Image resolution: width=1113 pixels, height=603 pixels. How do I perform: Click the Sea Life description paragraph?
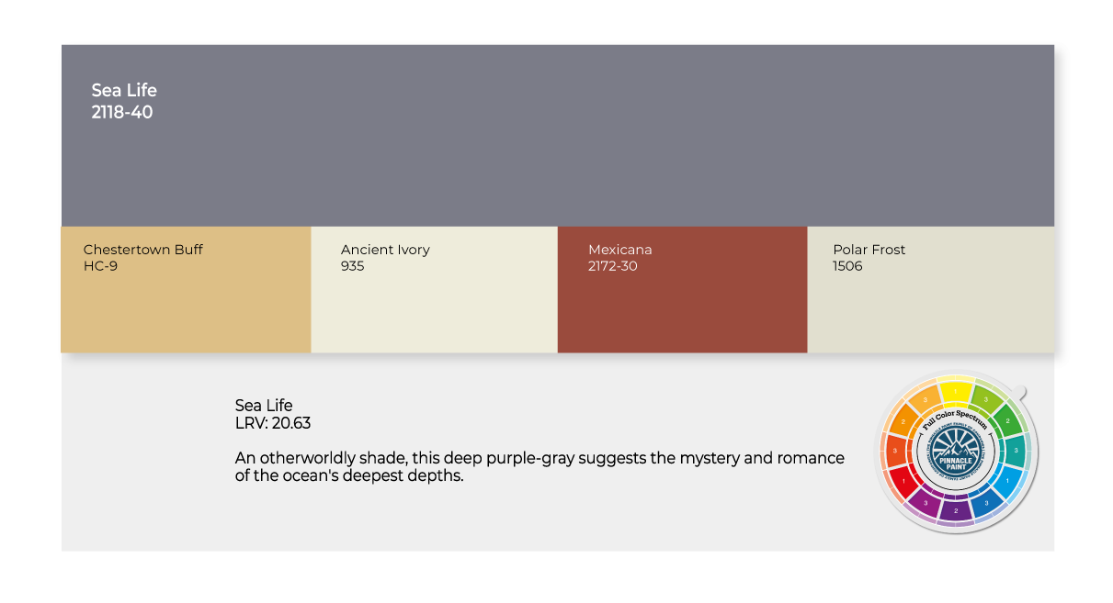pos(539,467)
